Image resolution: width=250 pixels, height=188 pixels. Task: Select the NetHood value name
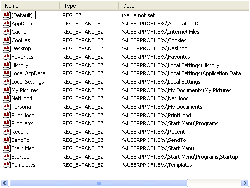(x=22, y=98)
